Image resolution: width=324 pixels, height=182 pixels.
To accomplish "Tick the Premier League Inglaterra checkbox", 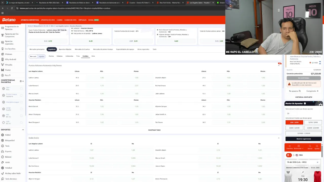I will pyautogui.click(x=21, y=95).
